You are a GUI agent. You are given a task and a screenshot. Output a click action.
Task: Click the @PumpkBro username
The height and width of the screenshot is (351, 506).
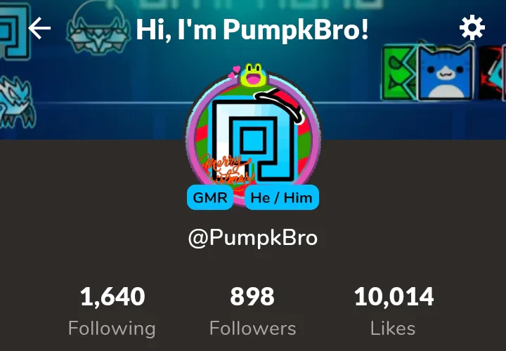point(253,238)
